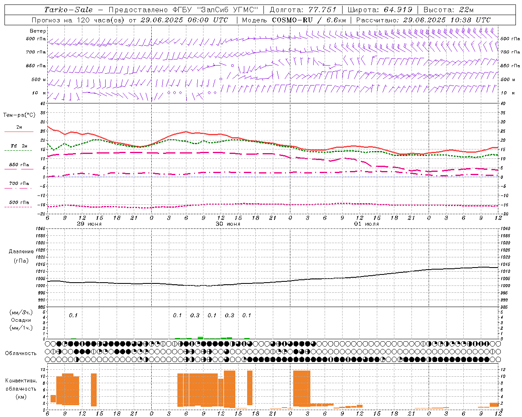
Task: Click the 500 гПа temperature legend entry
Action: (x=19, y=203)
